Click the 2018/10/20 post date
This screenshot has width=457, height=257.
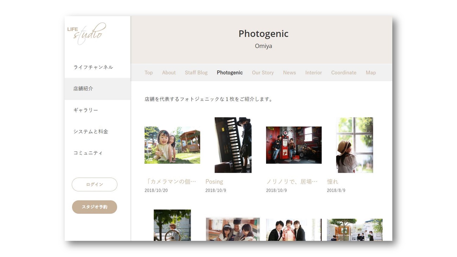click(156, 191)
